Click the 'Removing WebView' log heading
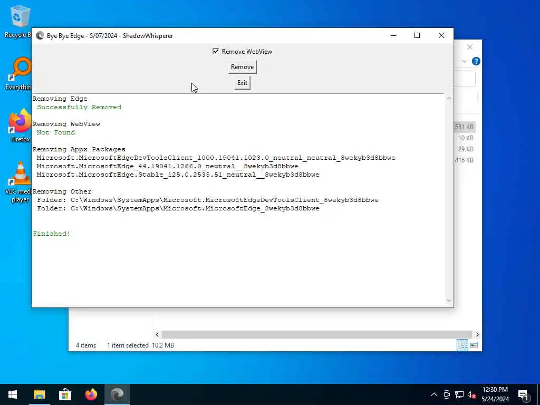The image size is (540, 405). pyautogui.click(x=66, y=123)
